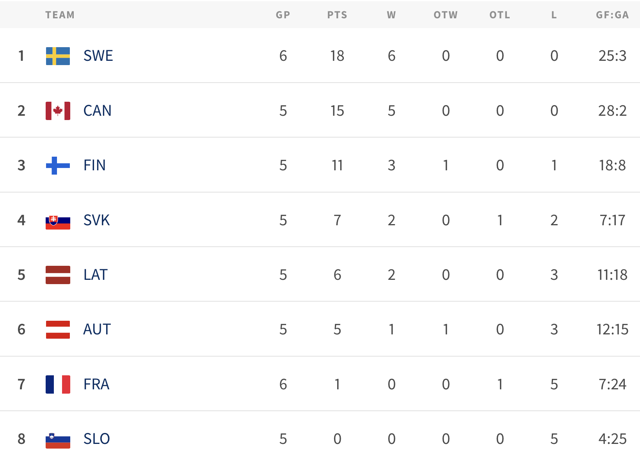This screenshot has width=640, height=463.
Task: Sort standings by PTS column header
Action: 337,15
